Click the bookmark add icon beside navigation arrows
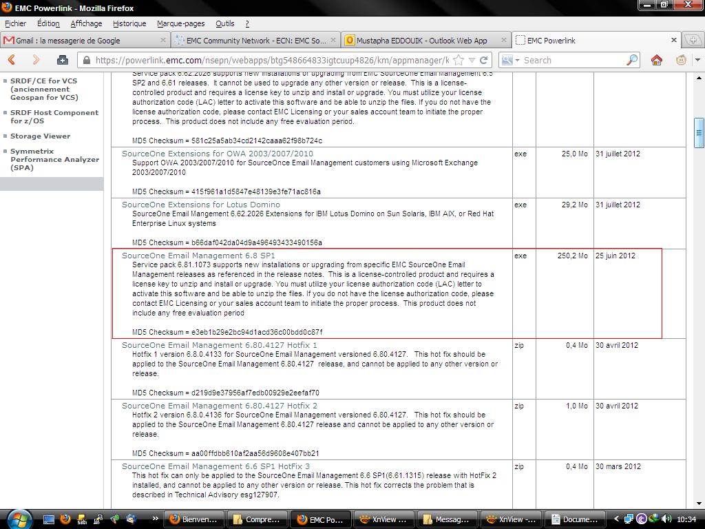The image size is (705, 529). 63,60
